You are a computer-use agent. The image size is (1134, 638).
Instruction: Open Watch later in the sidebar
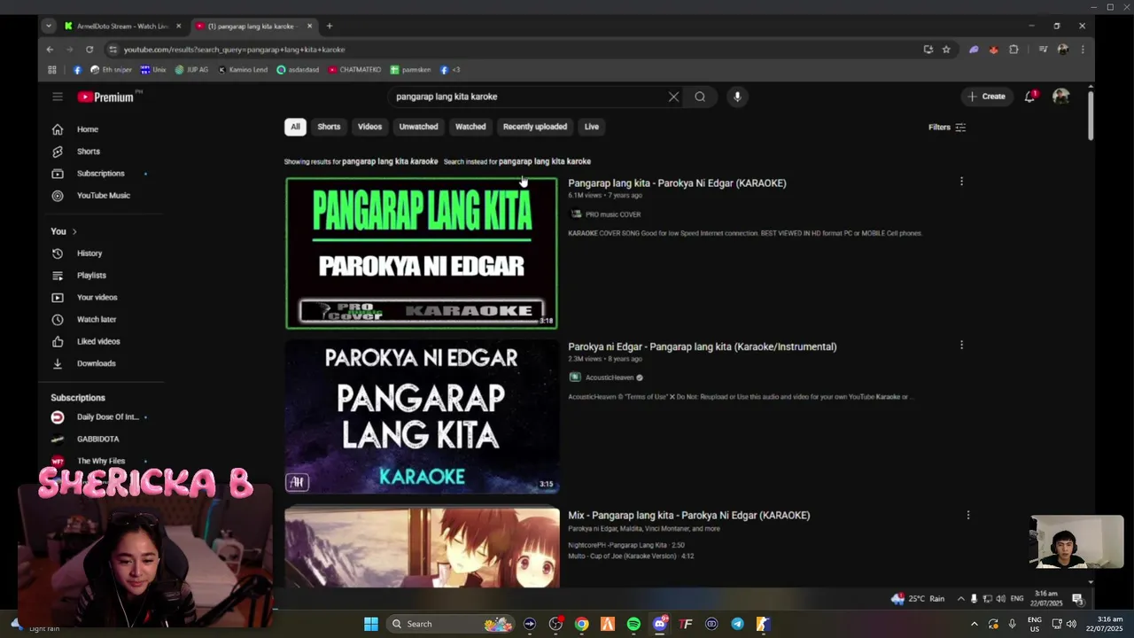[x=96, y=319]
